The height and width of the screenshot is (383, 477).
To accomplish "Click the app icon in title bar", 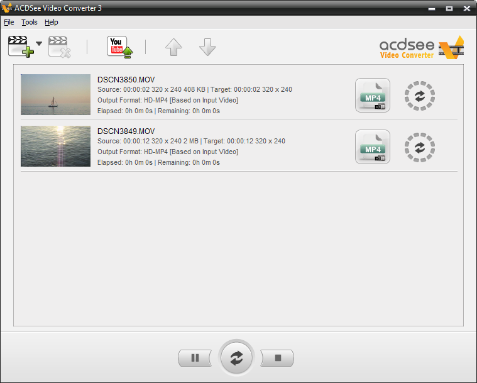I will click(7, 8).
